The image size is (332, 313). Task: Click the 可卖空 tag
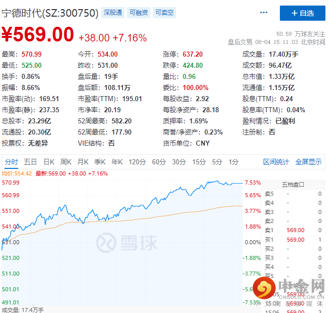click(164, 13)
